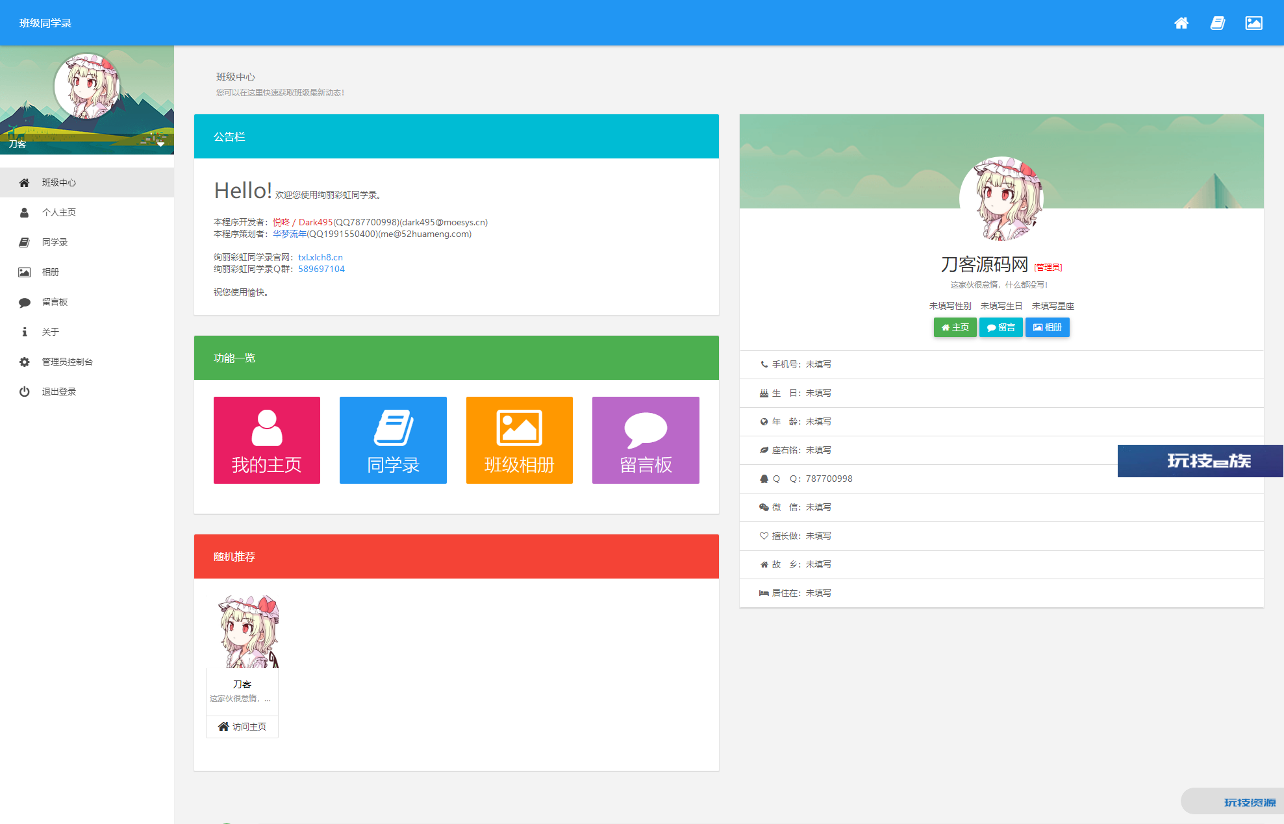This screenshot has height=824, width=1284.
Task: Click profile avatar in right panel
Action: pos(1001,199)
